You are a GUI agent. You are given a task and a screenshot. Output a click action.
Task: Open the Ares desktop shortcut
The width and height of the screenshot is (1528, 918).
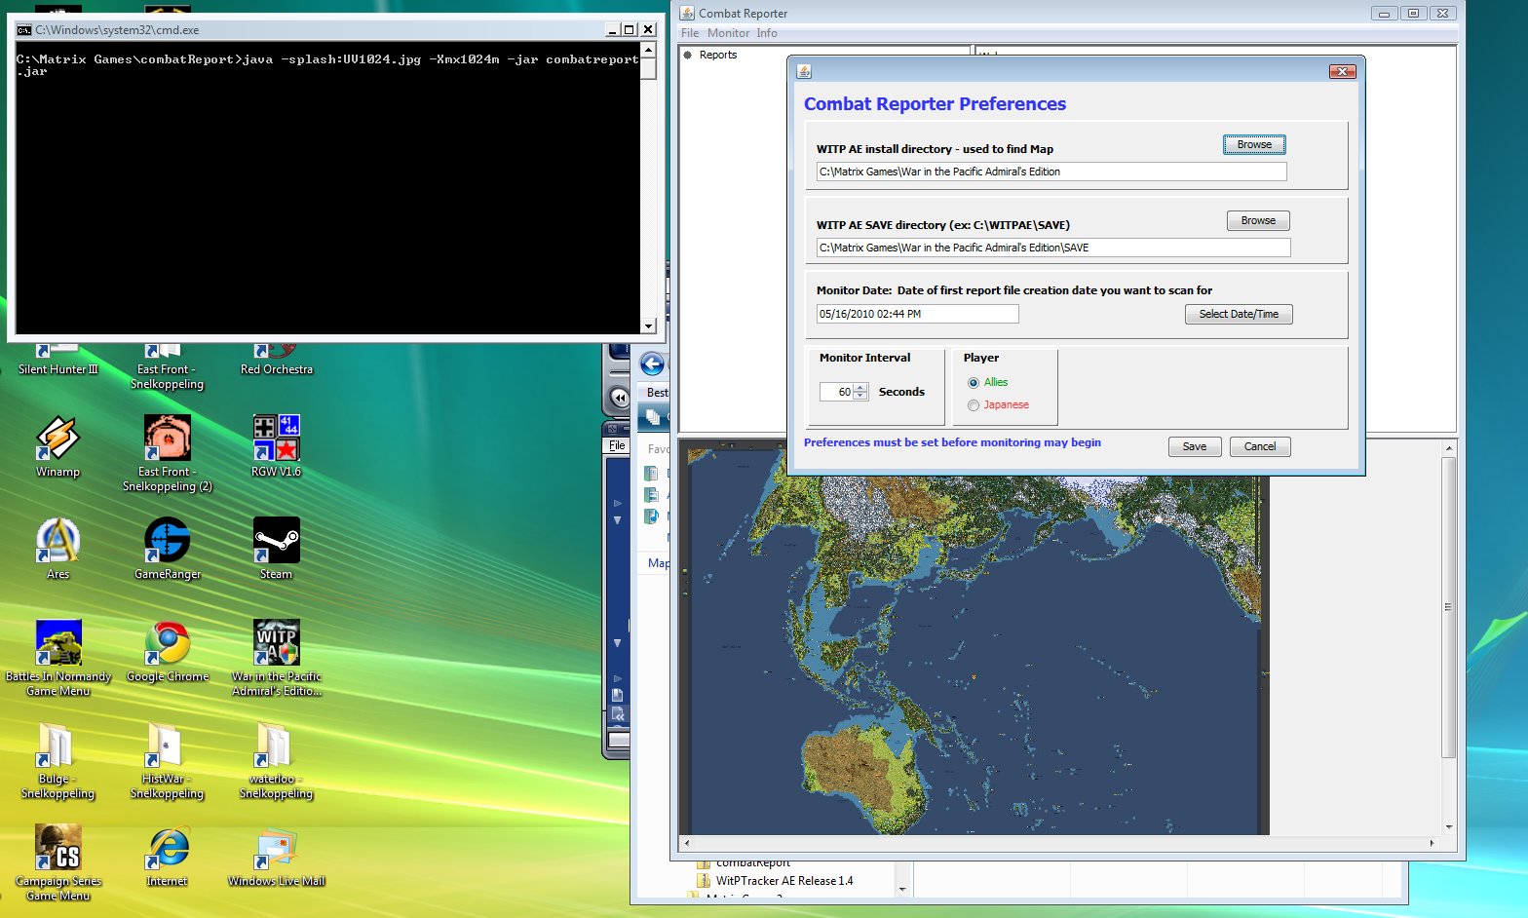click(x=57, y=540)
